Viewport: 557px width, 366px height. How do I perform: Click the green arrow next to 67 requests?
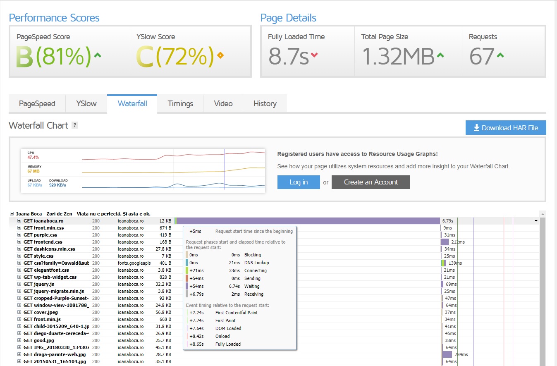tap(500, 55)
